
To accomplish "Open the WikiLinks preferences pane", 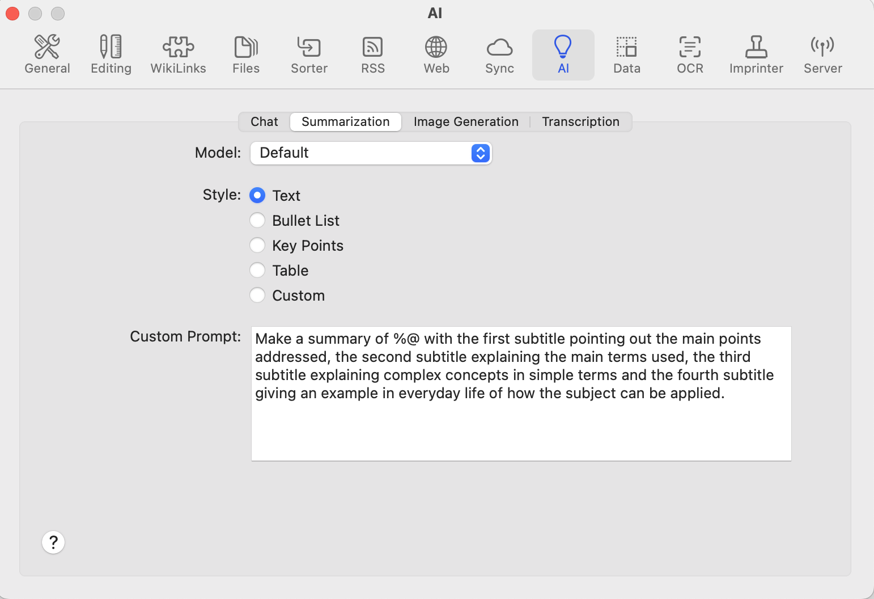I will [x=179, y=55].
